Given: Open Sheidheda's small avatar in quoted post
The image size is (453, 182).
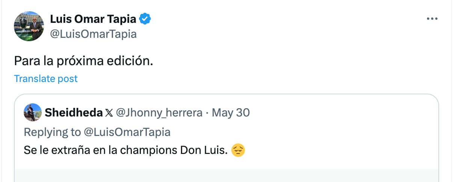Looking at the screenshot, I should click(33, 112).
